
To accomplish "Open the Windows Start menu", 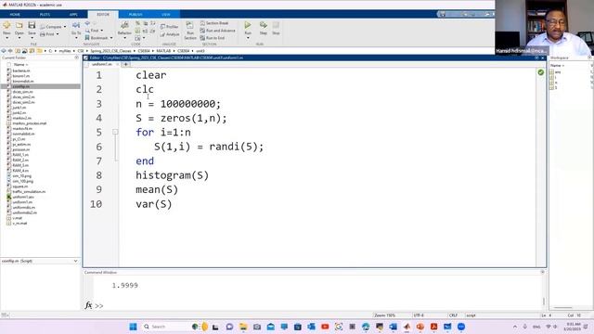I will [133, 327].
